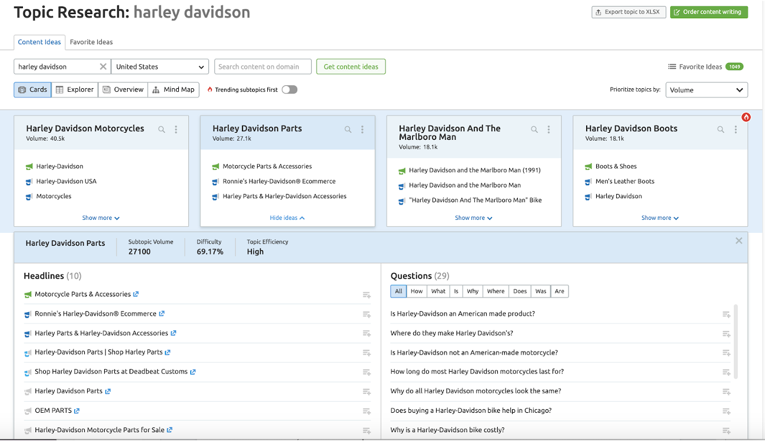Filter questions by Does
This screenshot has width=765, height=441.
click(x=520, y=291)
